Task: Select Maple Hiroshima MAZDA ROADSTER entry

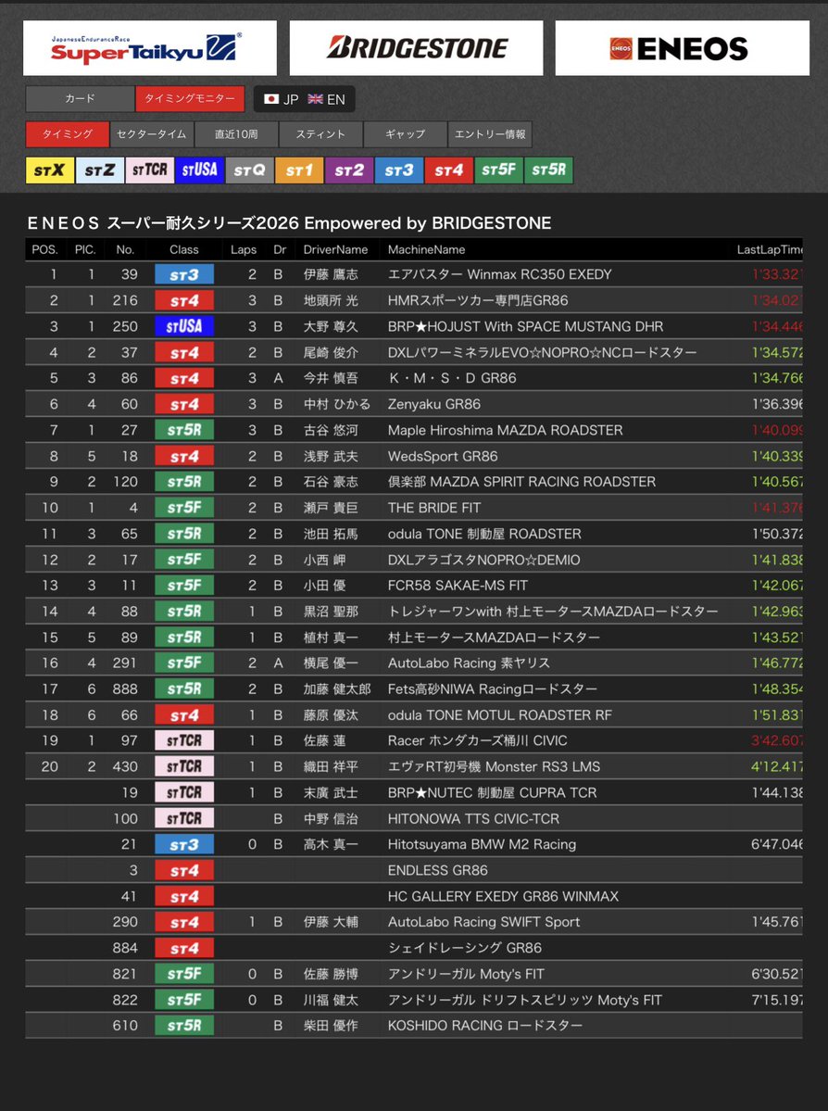Action: click(505, 430)
